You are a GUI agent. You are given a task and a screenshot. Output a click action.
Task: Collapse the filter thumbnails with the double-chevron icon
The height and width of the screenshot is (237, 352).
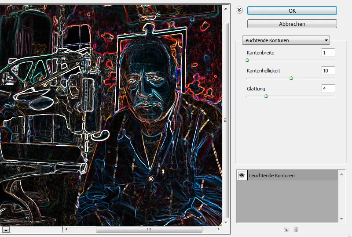pos(239,10)
